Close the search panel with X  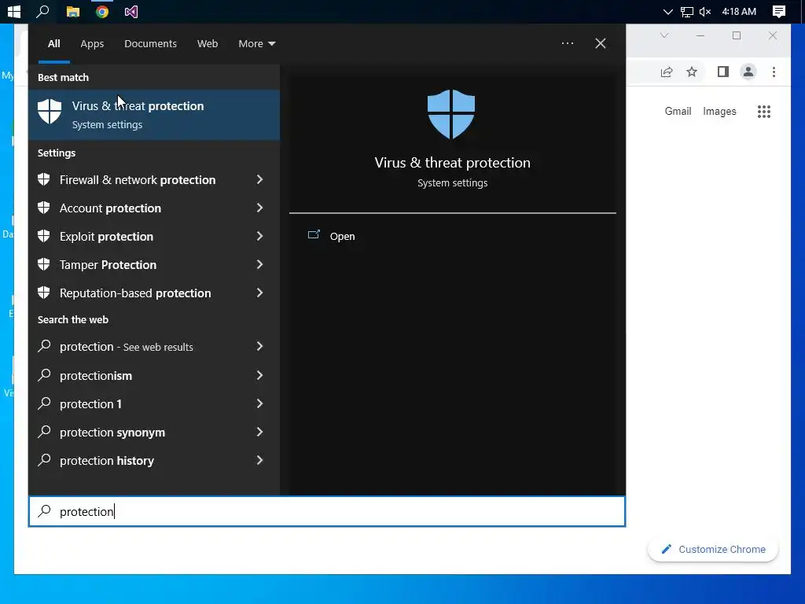[x=600, y=43]
